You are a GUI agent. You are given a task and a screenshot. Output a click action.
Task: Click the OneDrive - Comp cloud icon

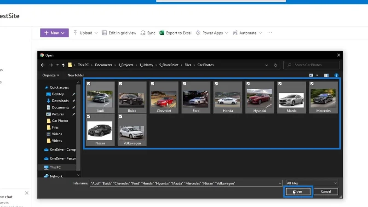coord(46,149)
